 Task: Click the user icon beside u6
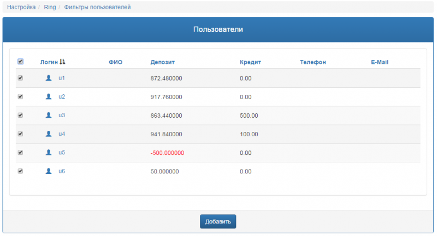[49, 171]
